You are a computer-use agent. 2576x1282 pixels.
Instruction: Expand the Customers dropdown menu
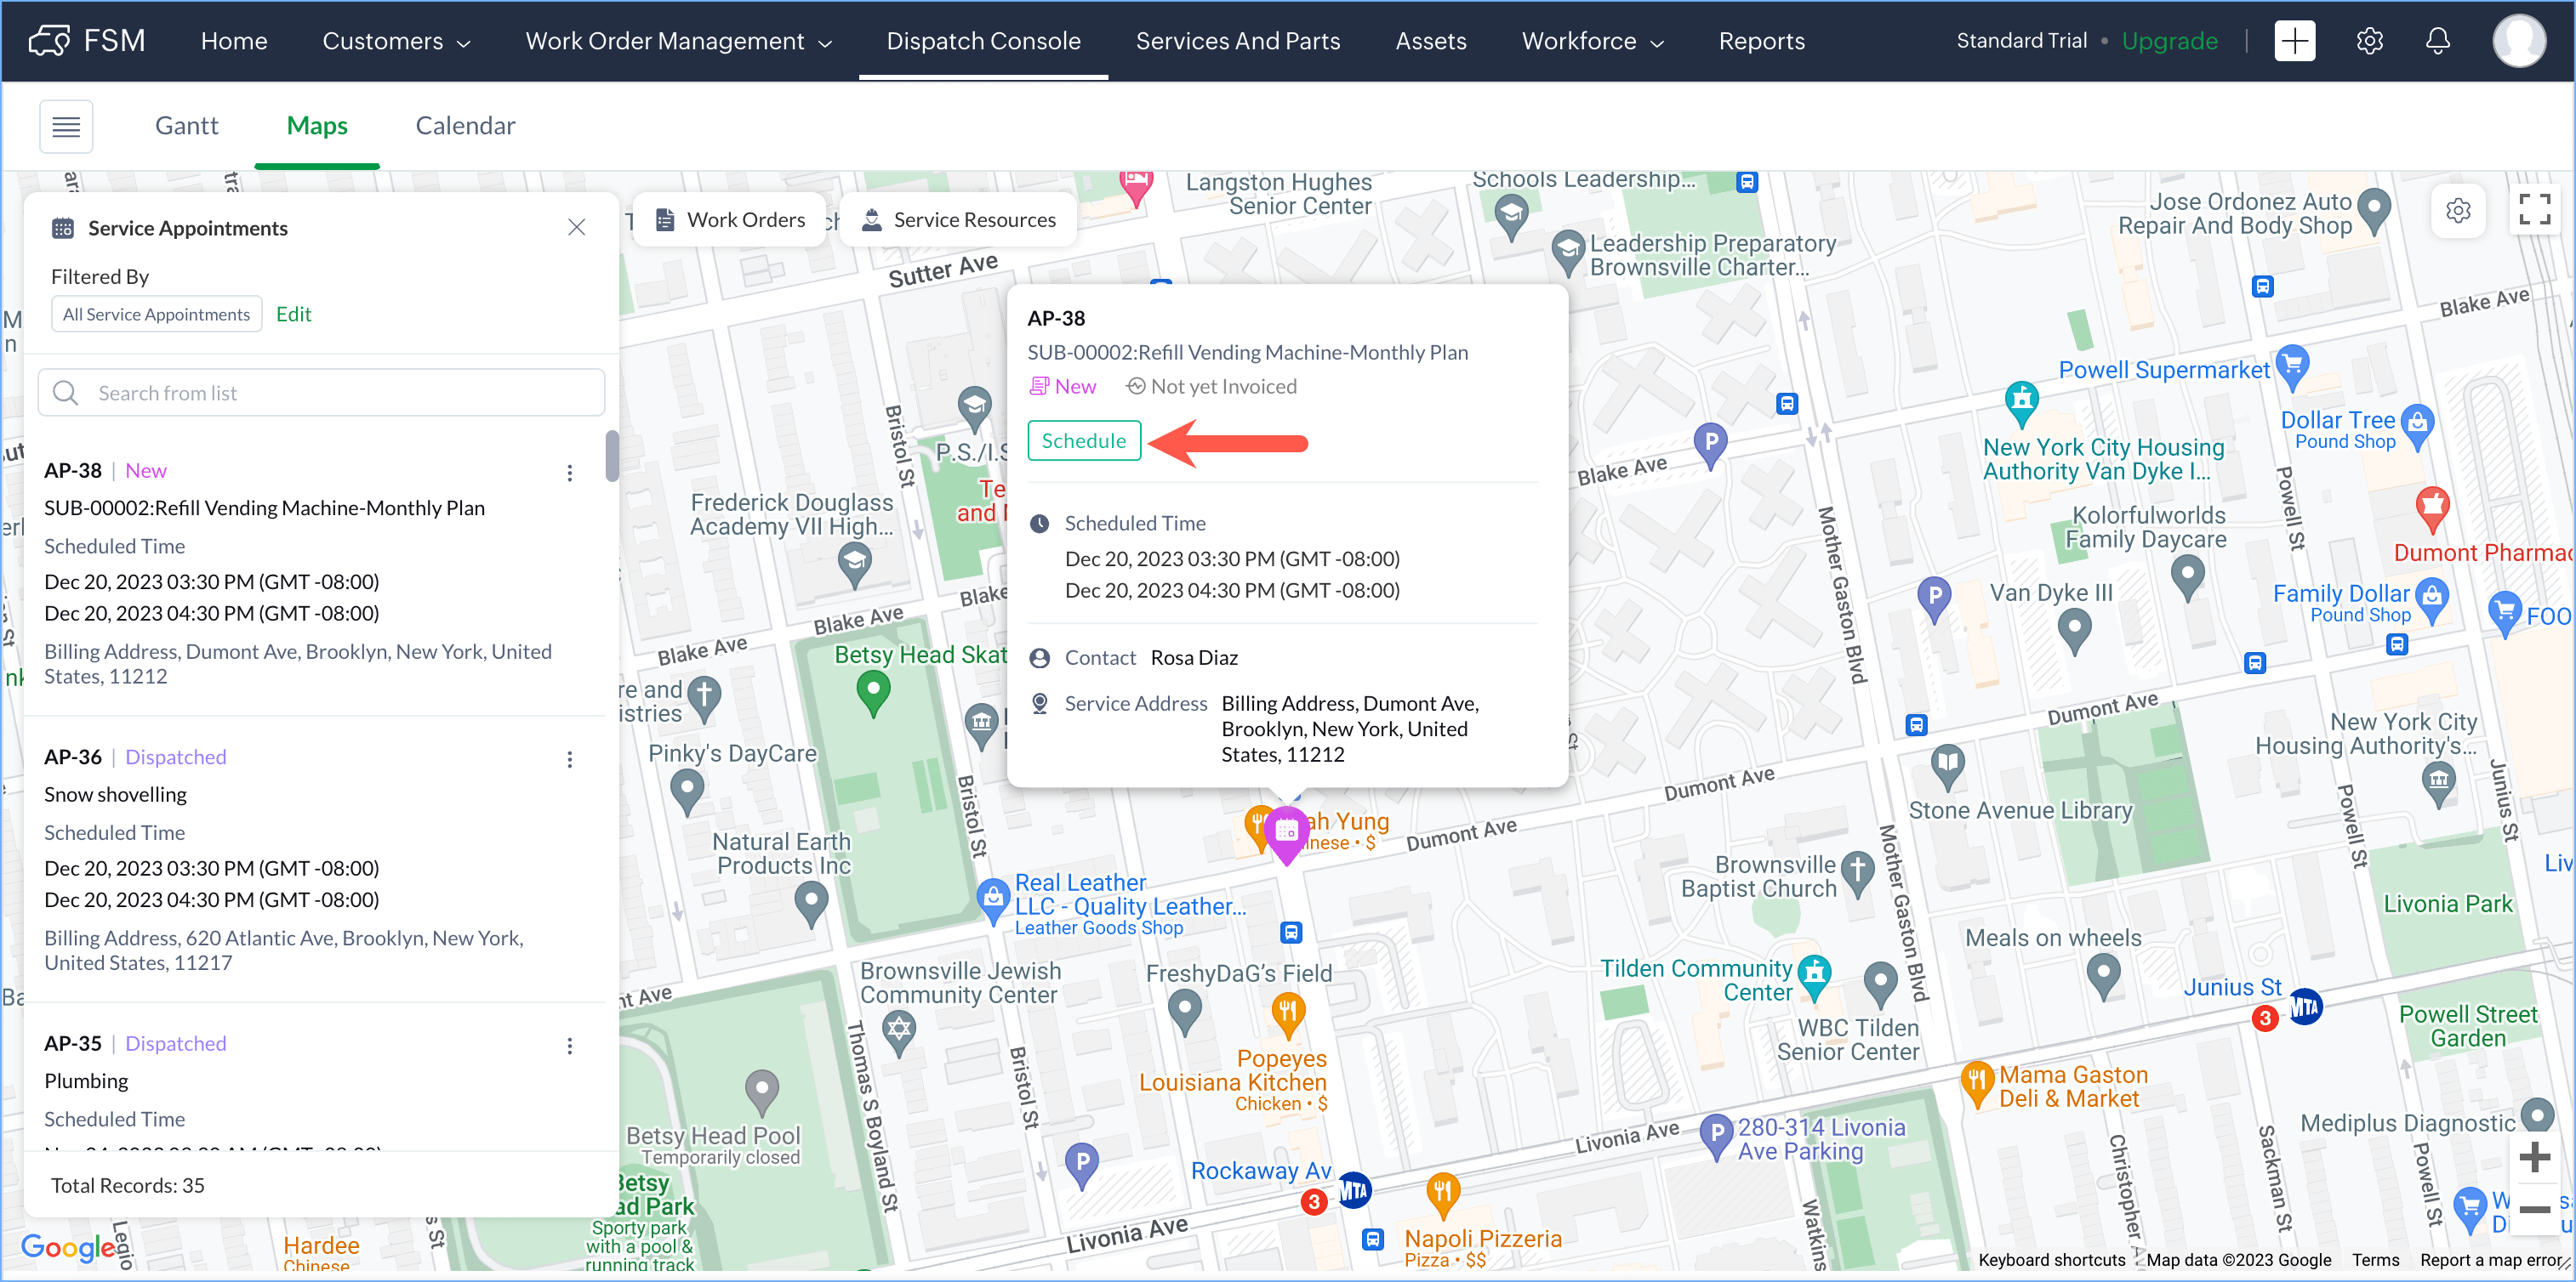coord(396,41)
